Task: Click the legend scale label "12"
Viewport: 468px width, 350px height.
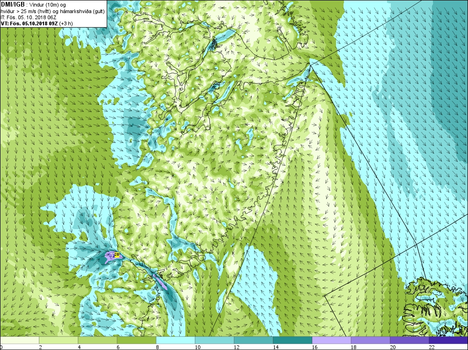Action: pos(237,347)
